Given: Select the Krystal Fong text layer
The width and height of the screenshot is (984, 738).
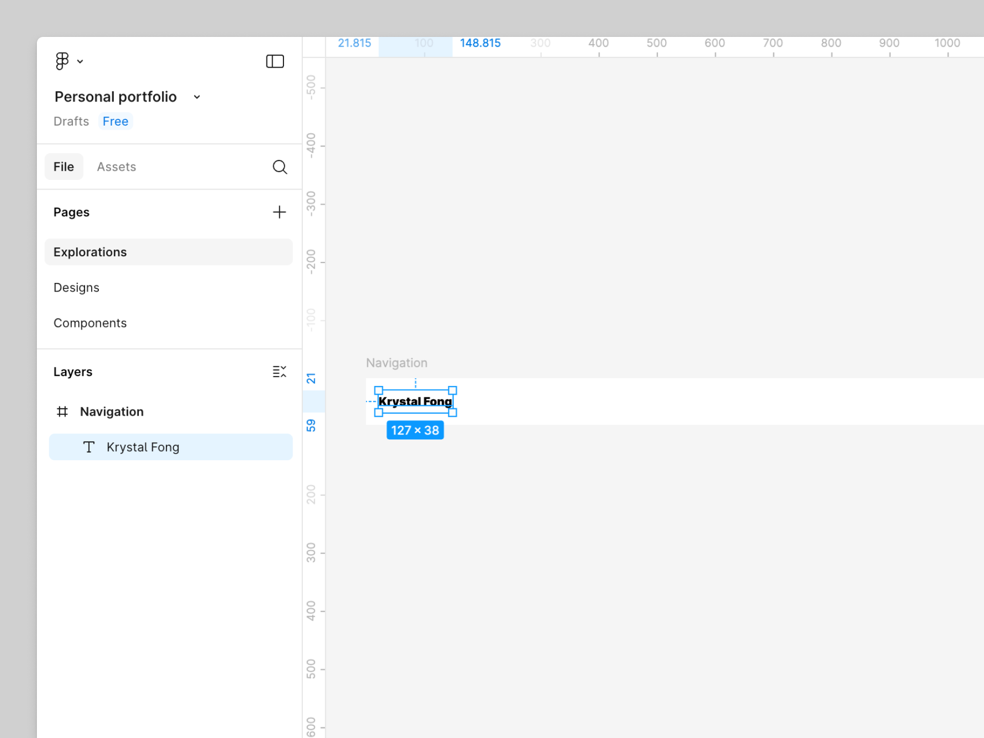Looking at the screenshot, I should [143, 447].
